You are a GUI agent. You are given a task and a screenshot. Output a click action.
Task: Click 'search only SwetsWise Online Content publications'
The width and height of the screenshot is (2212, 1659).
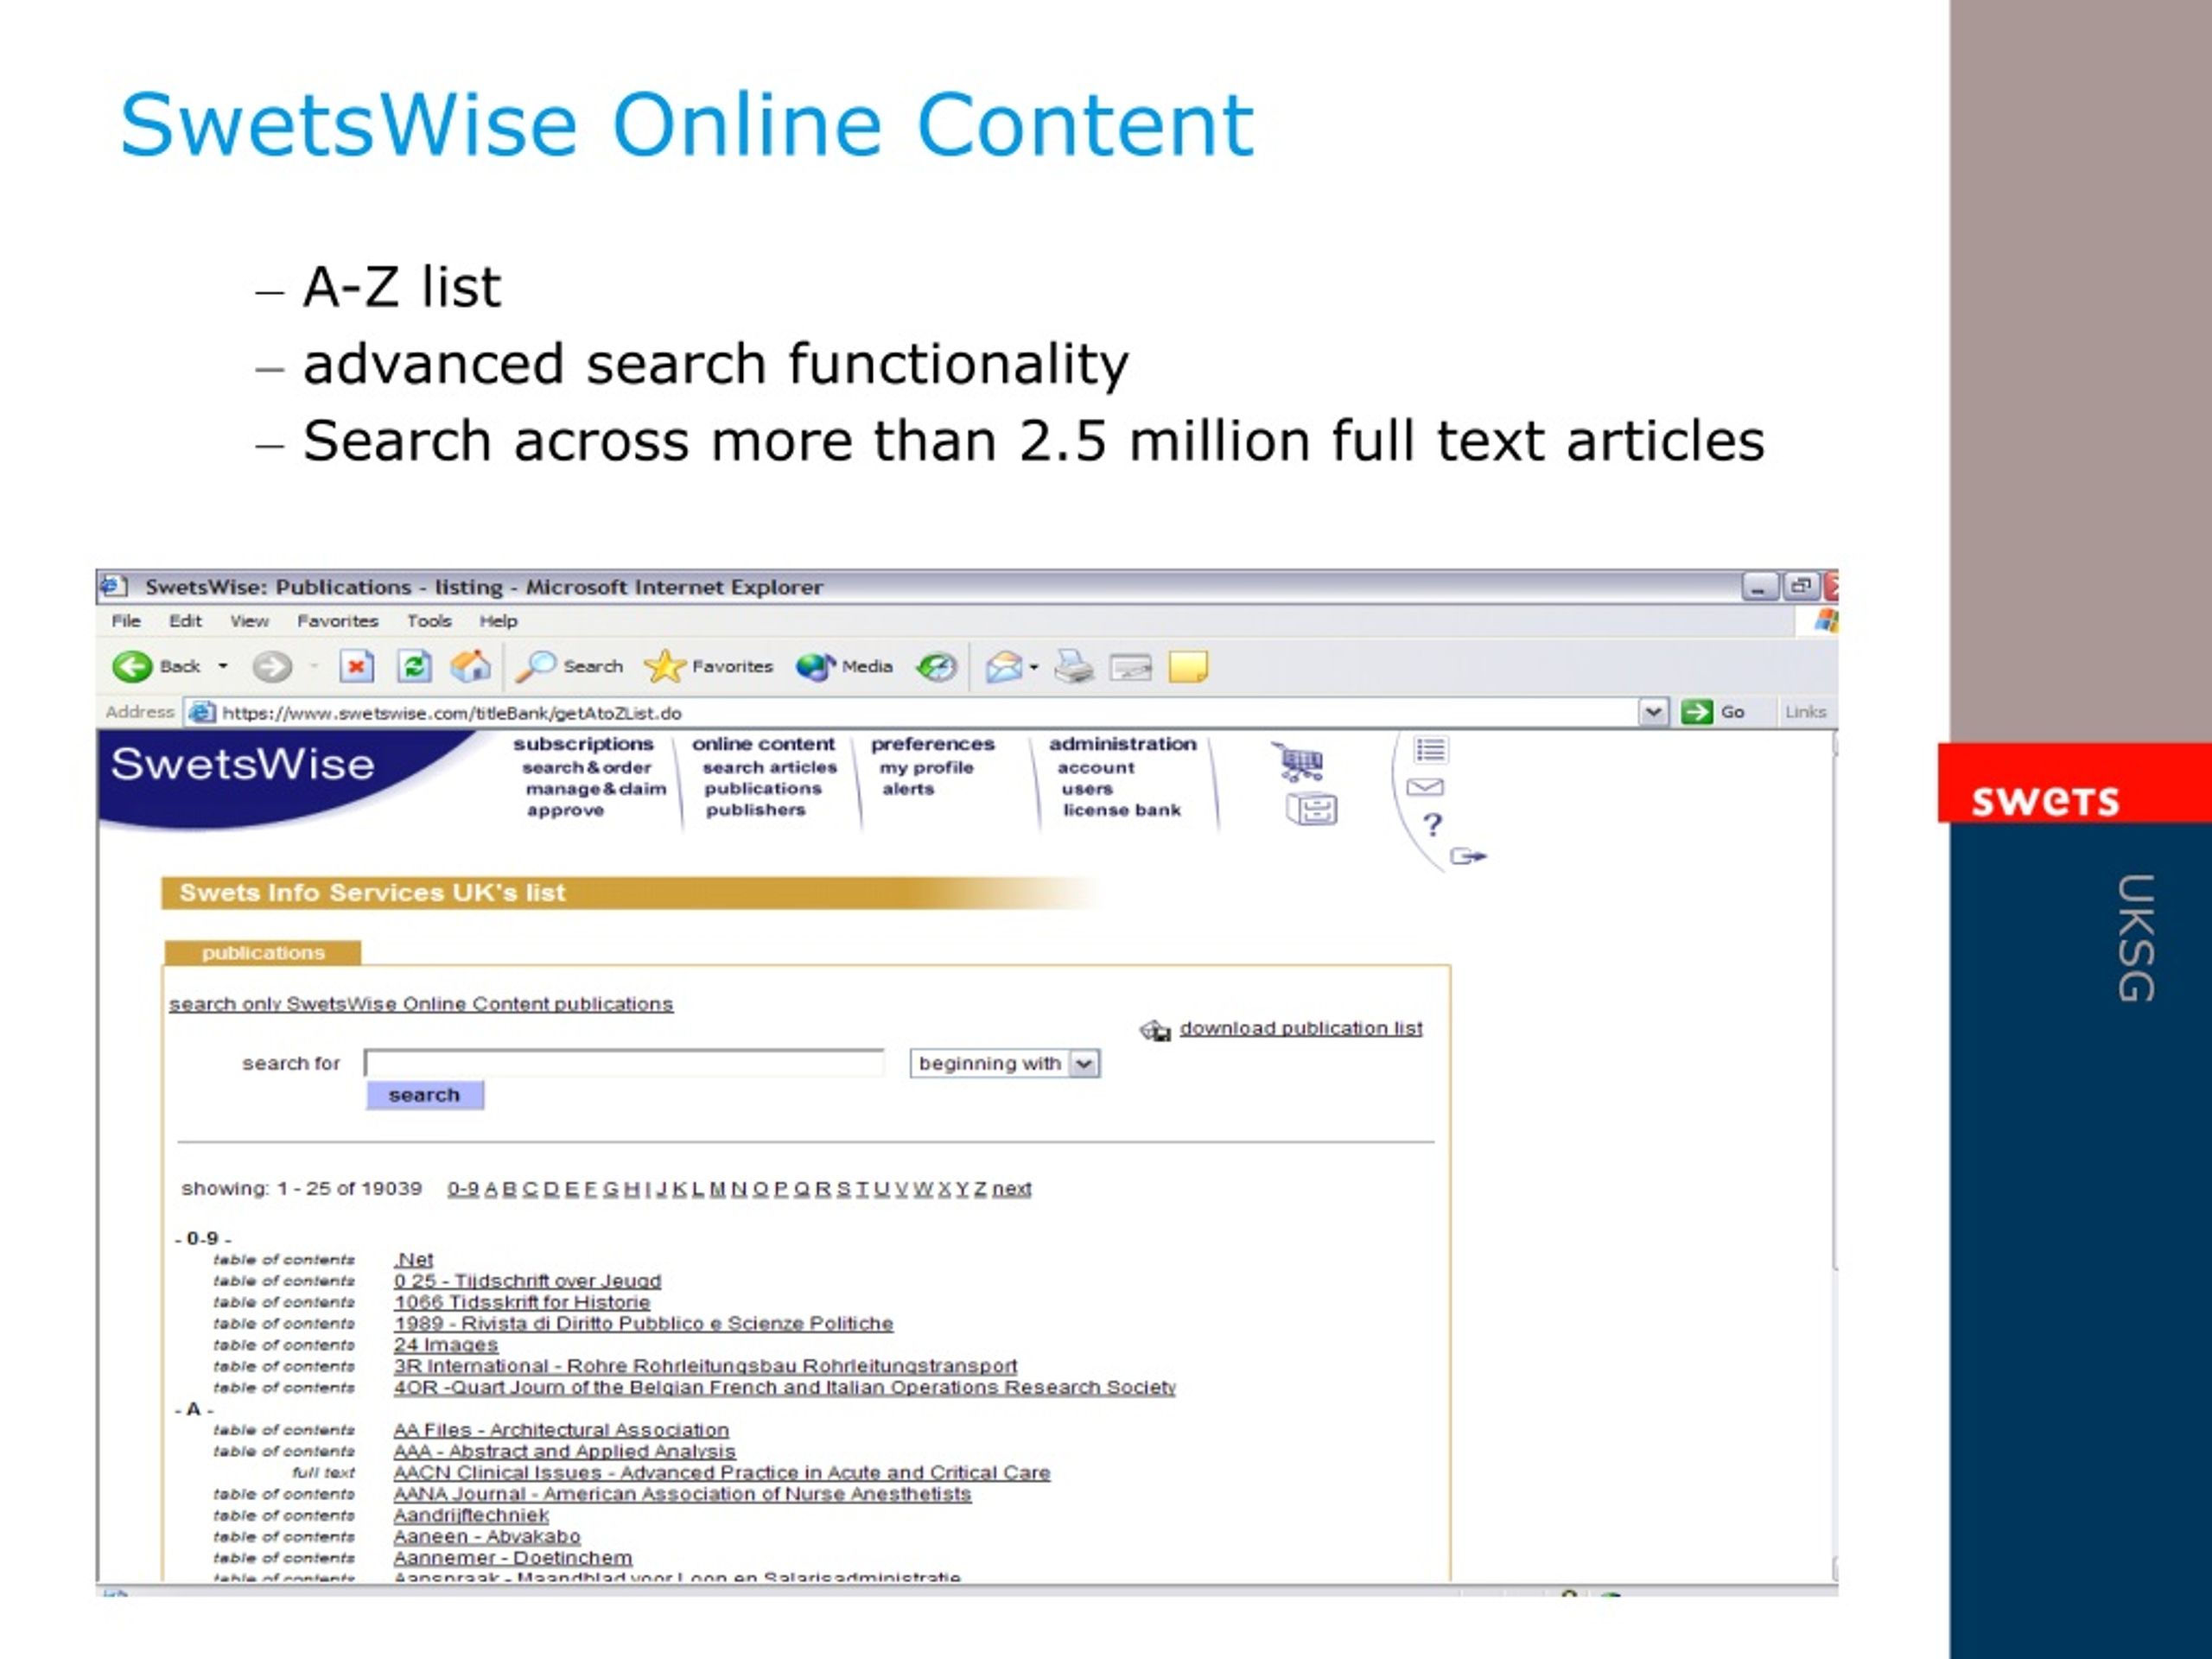point(421,1004)
